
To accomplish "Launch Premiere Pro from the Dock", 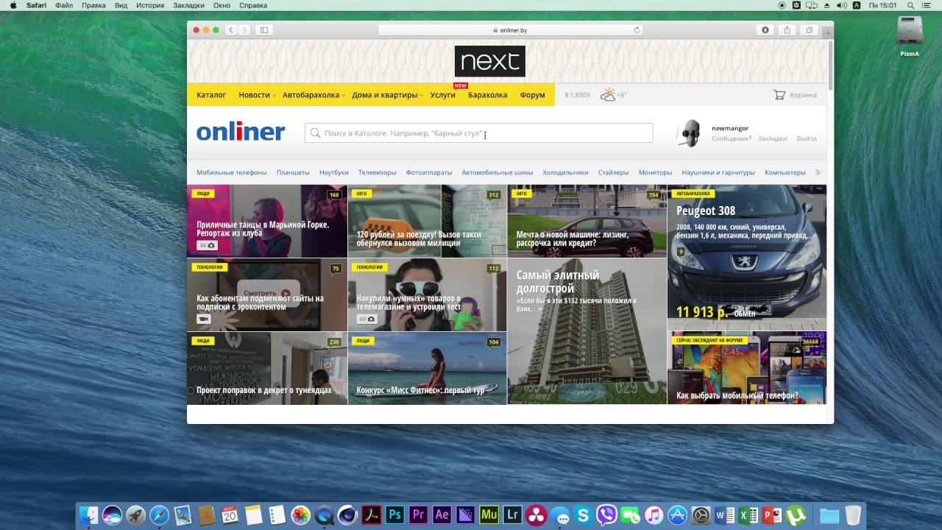I will click(418, 515).
